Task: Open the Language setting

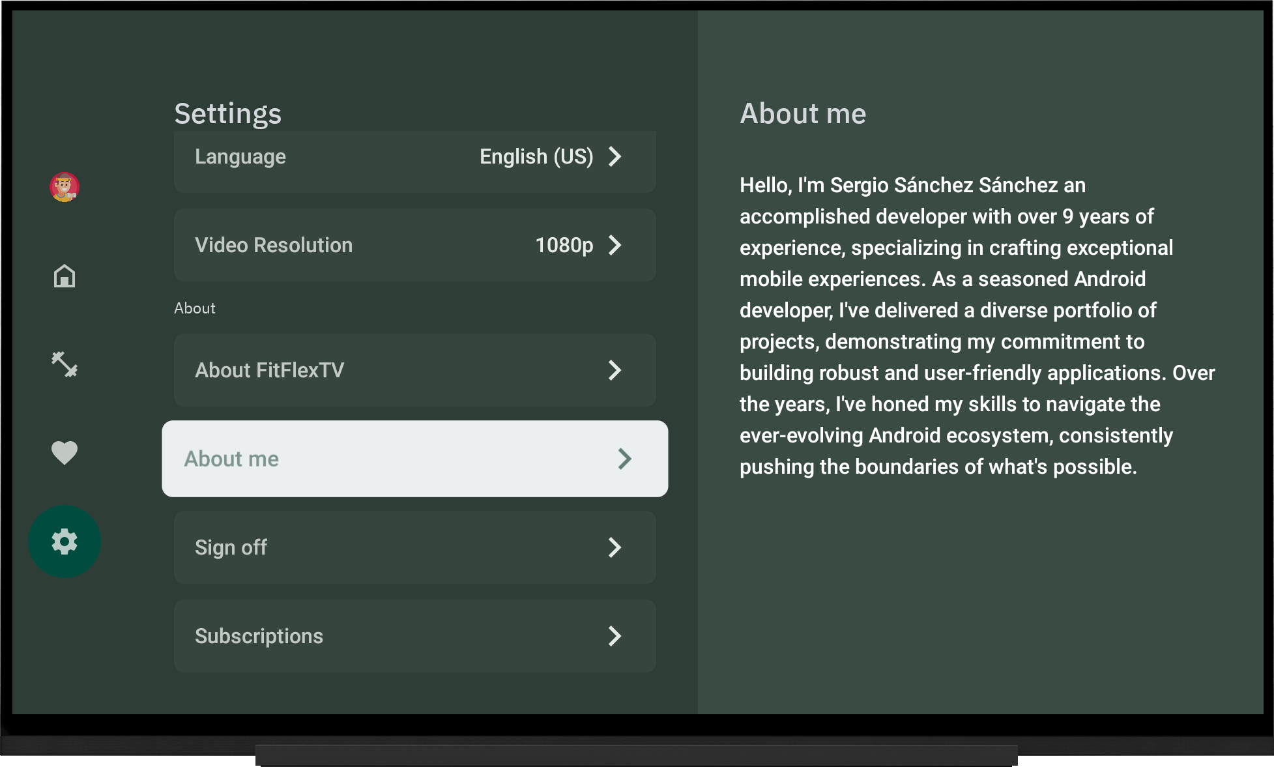Action: point(240,156)
